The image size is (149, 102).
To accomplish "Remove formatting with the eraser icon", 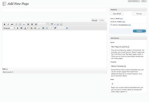I will (x=39, y=28).
